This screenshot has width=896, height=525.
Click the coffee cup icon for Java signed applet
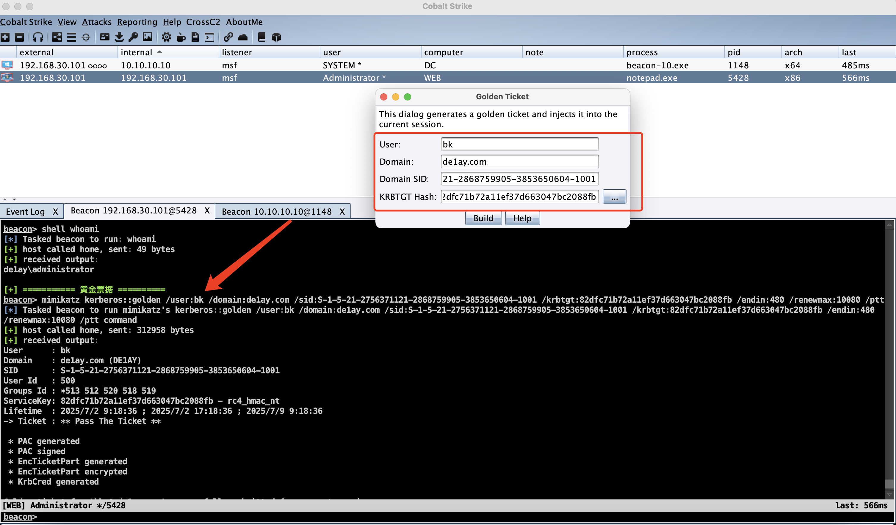click(x=181, y=37)
